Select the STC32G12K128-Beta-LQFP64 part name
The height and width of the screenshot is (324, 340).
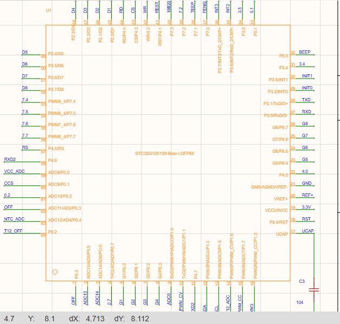click(x=164, y=153)
